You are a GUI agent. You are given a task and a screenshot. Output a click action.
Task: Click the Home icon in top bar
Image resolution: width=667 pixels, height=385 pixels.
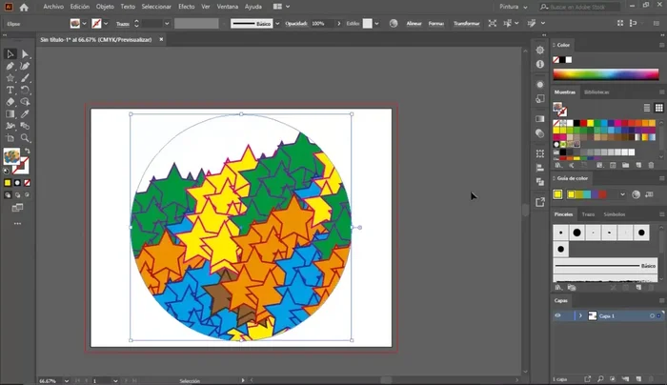point(24,7)
